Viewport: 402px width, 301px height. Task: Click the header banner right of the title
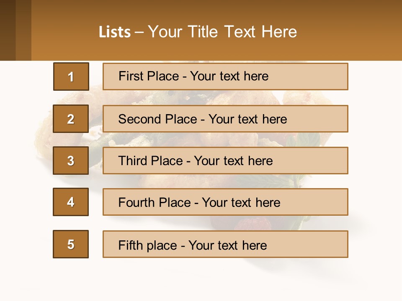(x=352, y=32)
